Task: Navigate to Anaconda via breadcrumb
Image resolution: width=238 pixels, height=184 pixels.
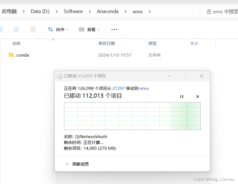Action: (x=108, y=11)
